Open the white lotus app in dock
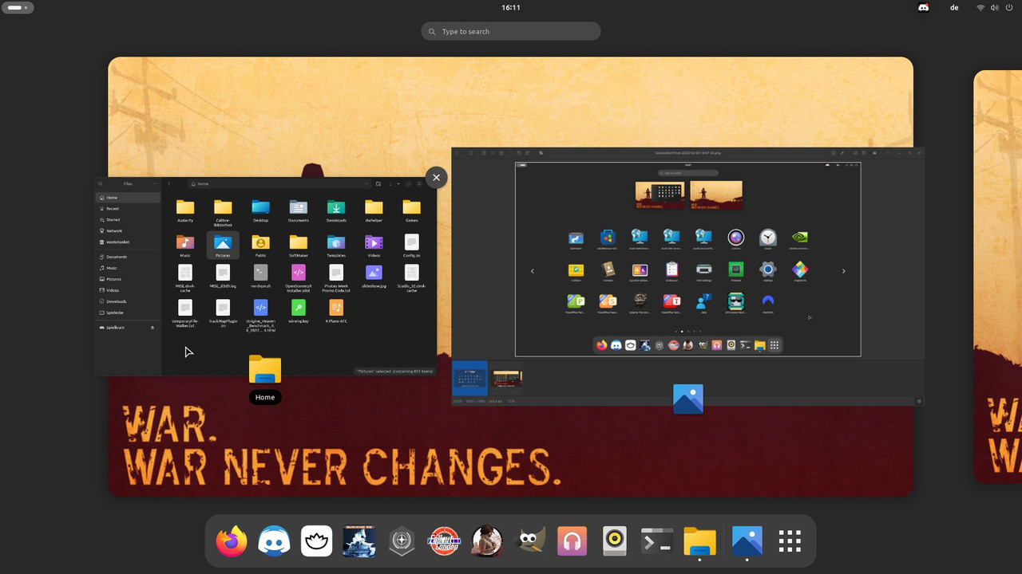The height and width of the screenshot is (574, 1022). click(x=316, y=541)
